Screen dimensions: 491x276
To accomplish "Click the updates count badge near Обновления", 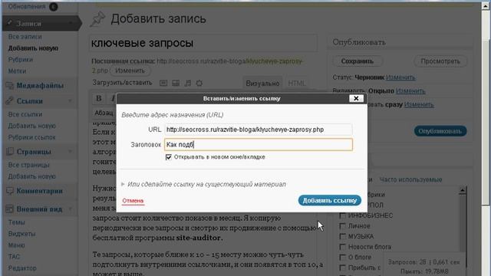I will (x=54, y=6).
